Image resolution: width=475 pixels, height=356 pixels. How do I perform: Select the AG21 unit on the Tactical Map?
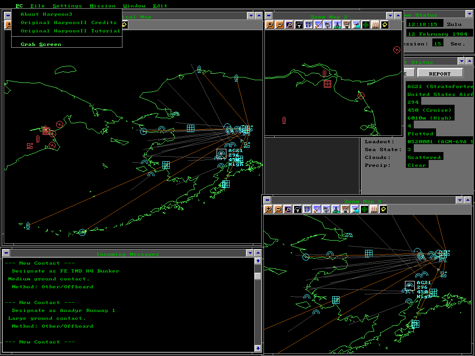tap(221, 154)
